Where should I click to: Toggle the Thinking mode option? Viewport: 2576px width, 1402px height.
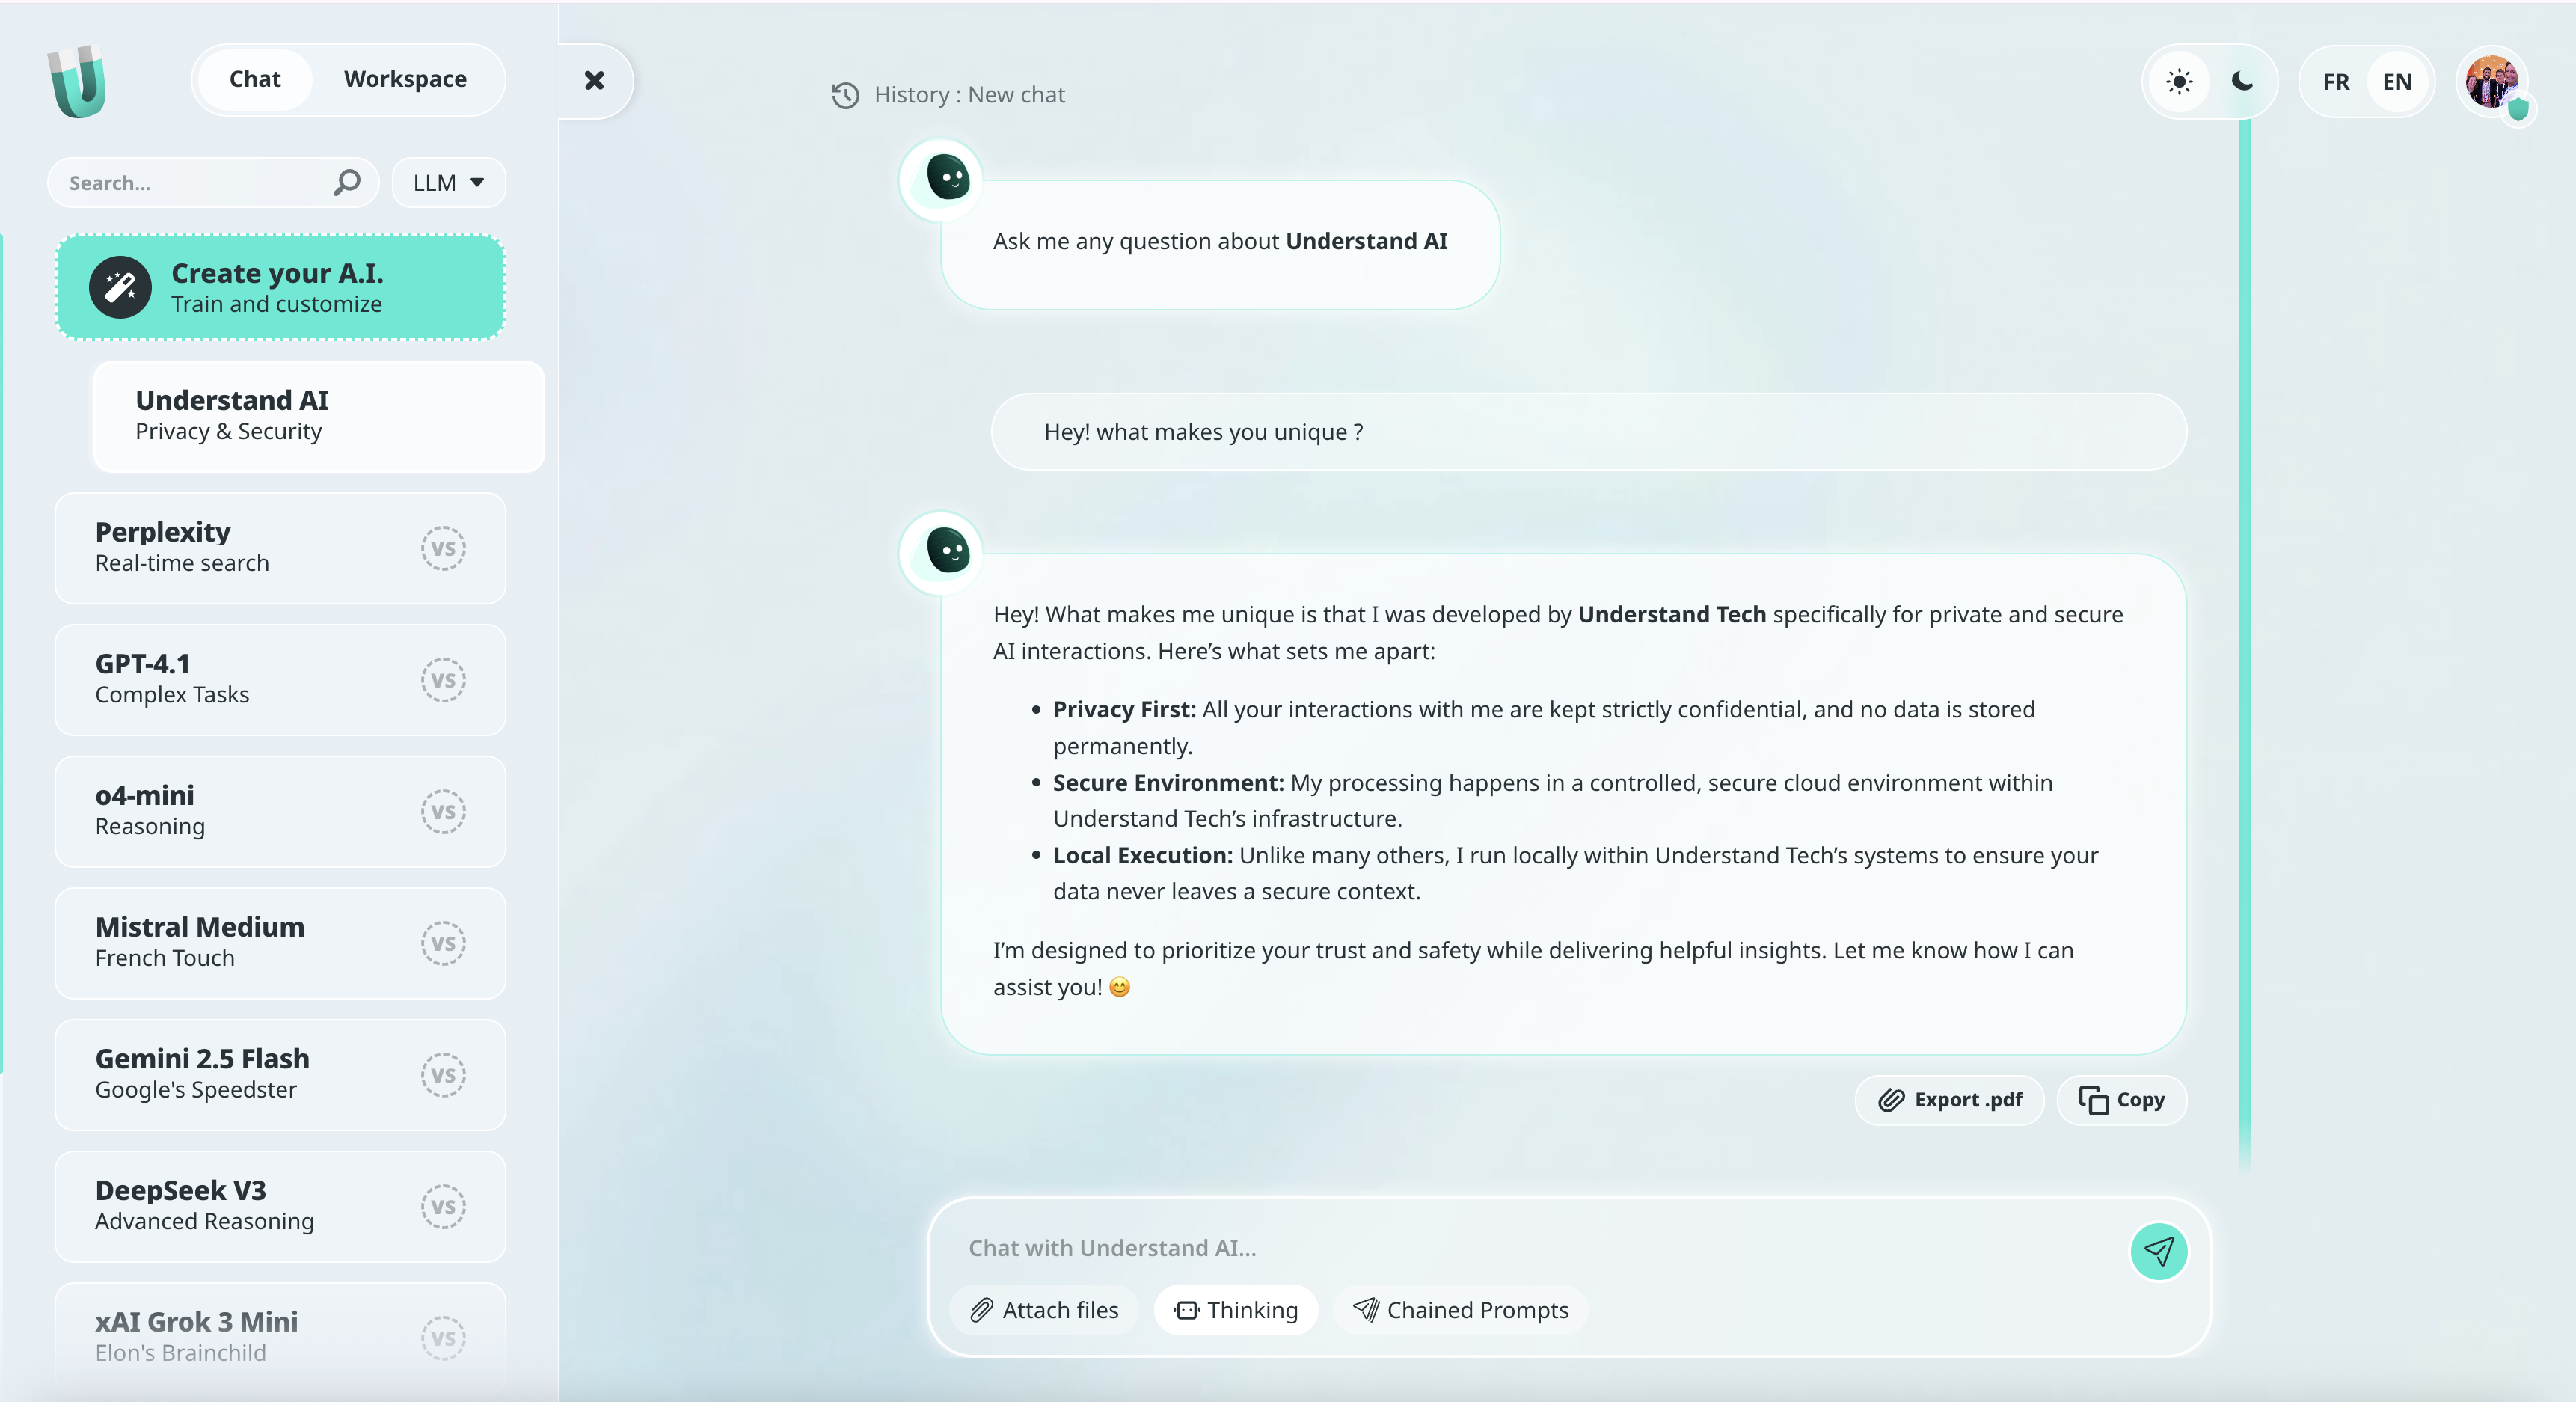[1236, 1310]
